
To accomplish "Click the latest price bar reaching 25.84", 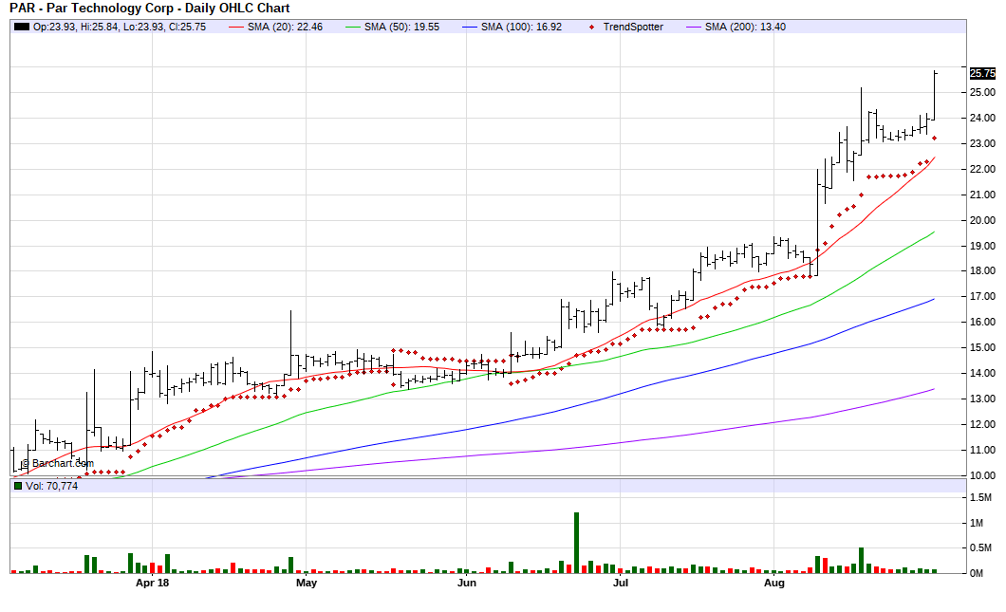I will coord(936,95).
